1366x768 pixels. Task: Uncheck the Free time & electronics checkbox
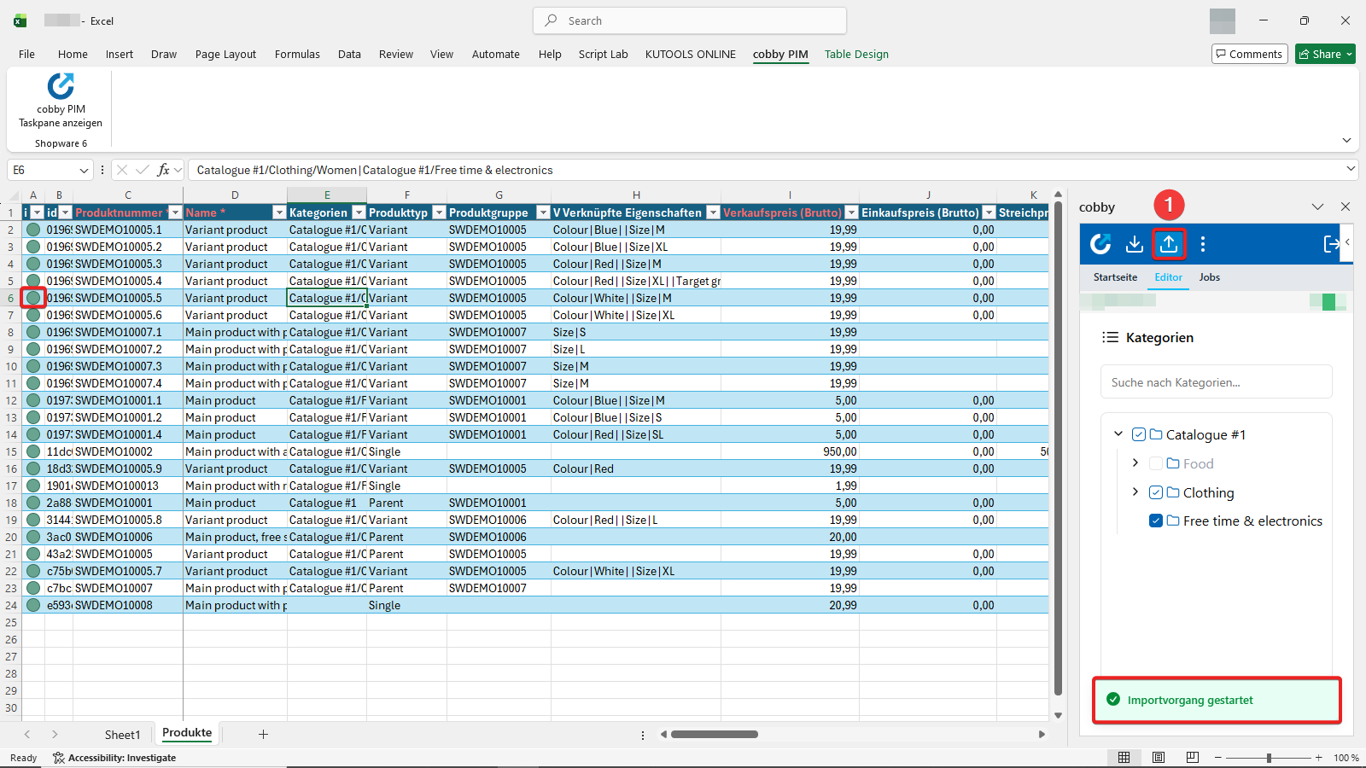point(1156,521)
